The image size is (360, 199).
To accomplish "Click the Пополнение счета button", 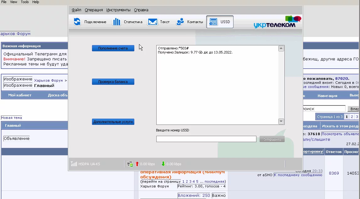I will pyautogui.click(x=113, y=48).
